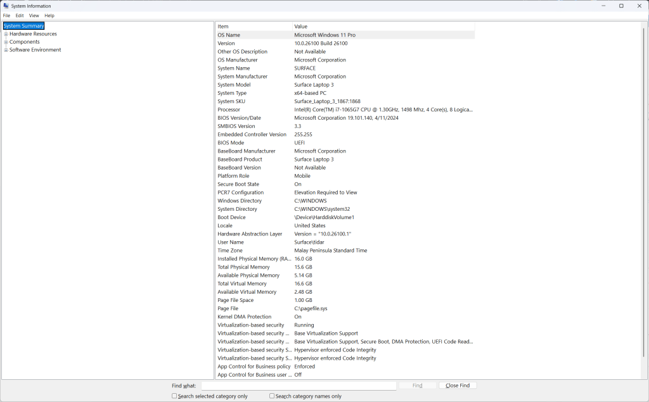Select the System Model row

pyautogui.click(x=345, y=85)
